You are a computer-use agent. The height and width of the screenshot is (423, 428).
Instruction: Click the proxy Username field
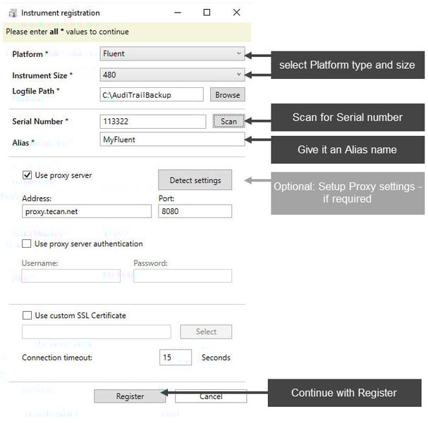(x=71, y=276)
